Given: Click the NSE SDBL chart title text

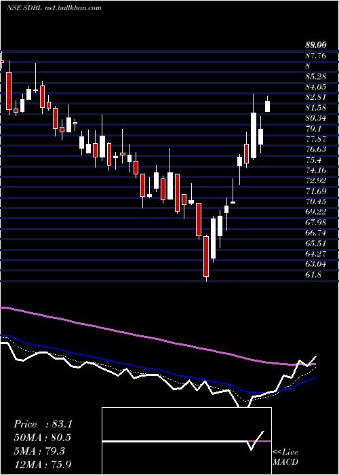Looking at the screenshot, I should (x=54, y=8).
